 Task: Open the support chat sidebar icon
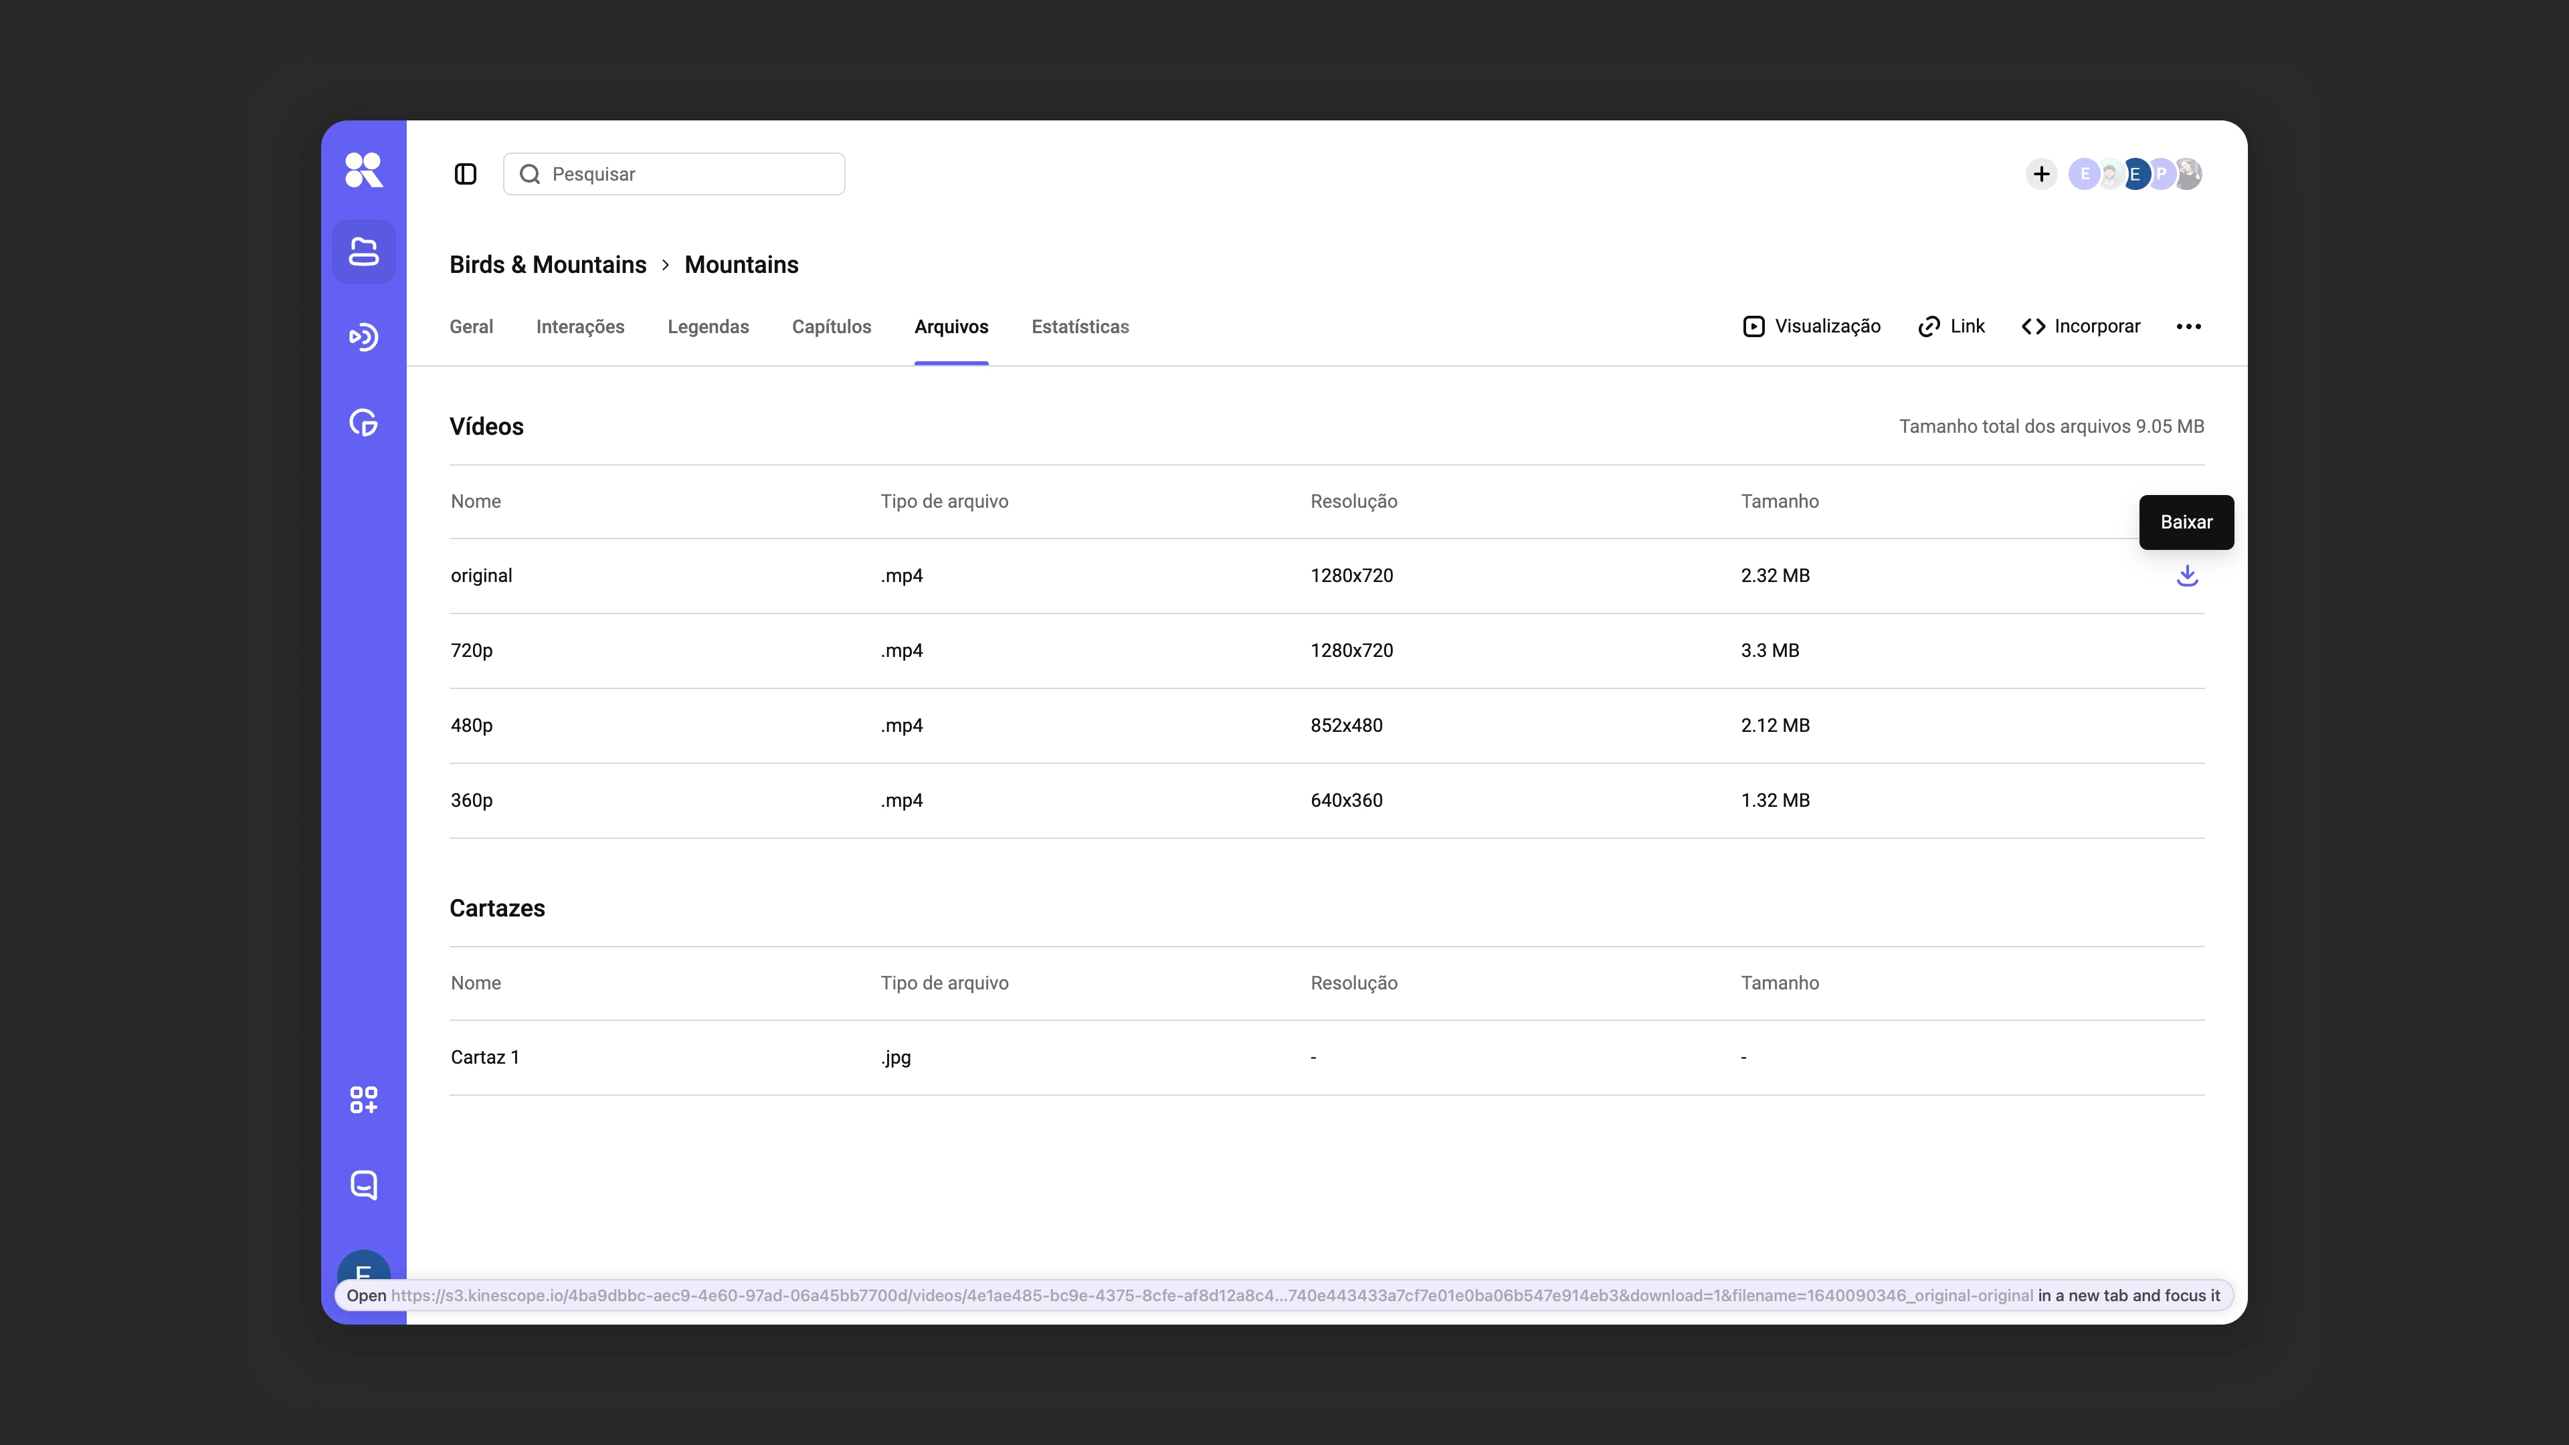coord(363,1185)
